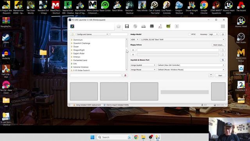
Task: Open the FS-UAE main menu icon
Action: coord(72,26)
